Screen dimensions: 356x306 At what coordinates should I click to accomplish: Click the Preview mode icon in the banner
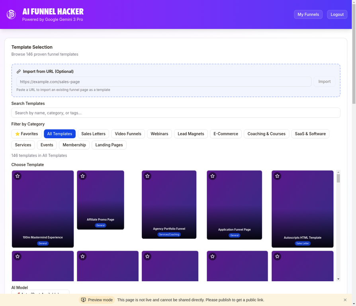pos(84,300)
